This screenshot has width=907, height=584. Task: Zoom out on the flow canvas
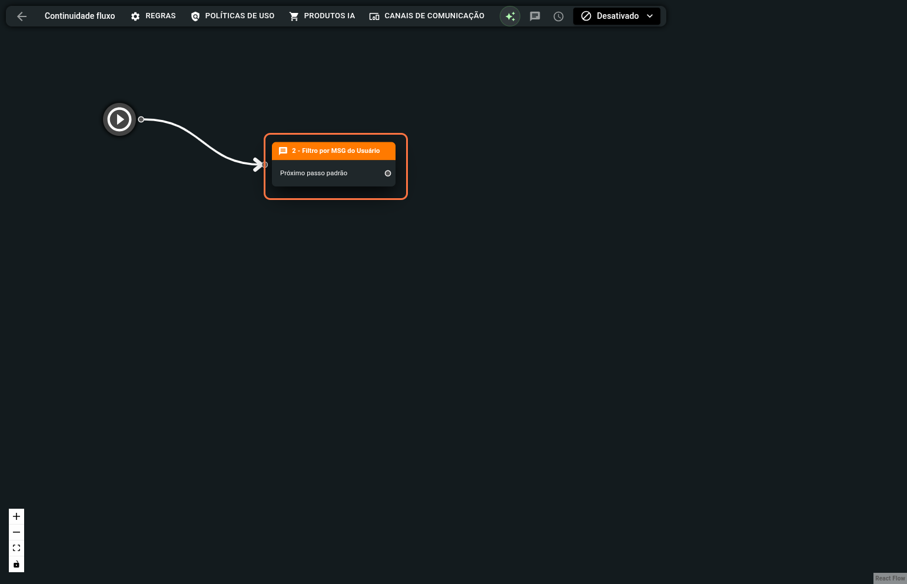click(16, 532)
